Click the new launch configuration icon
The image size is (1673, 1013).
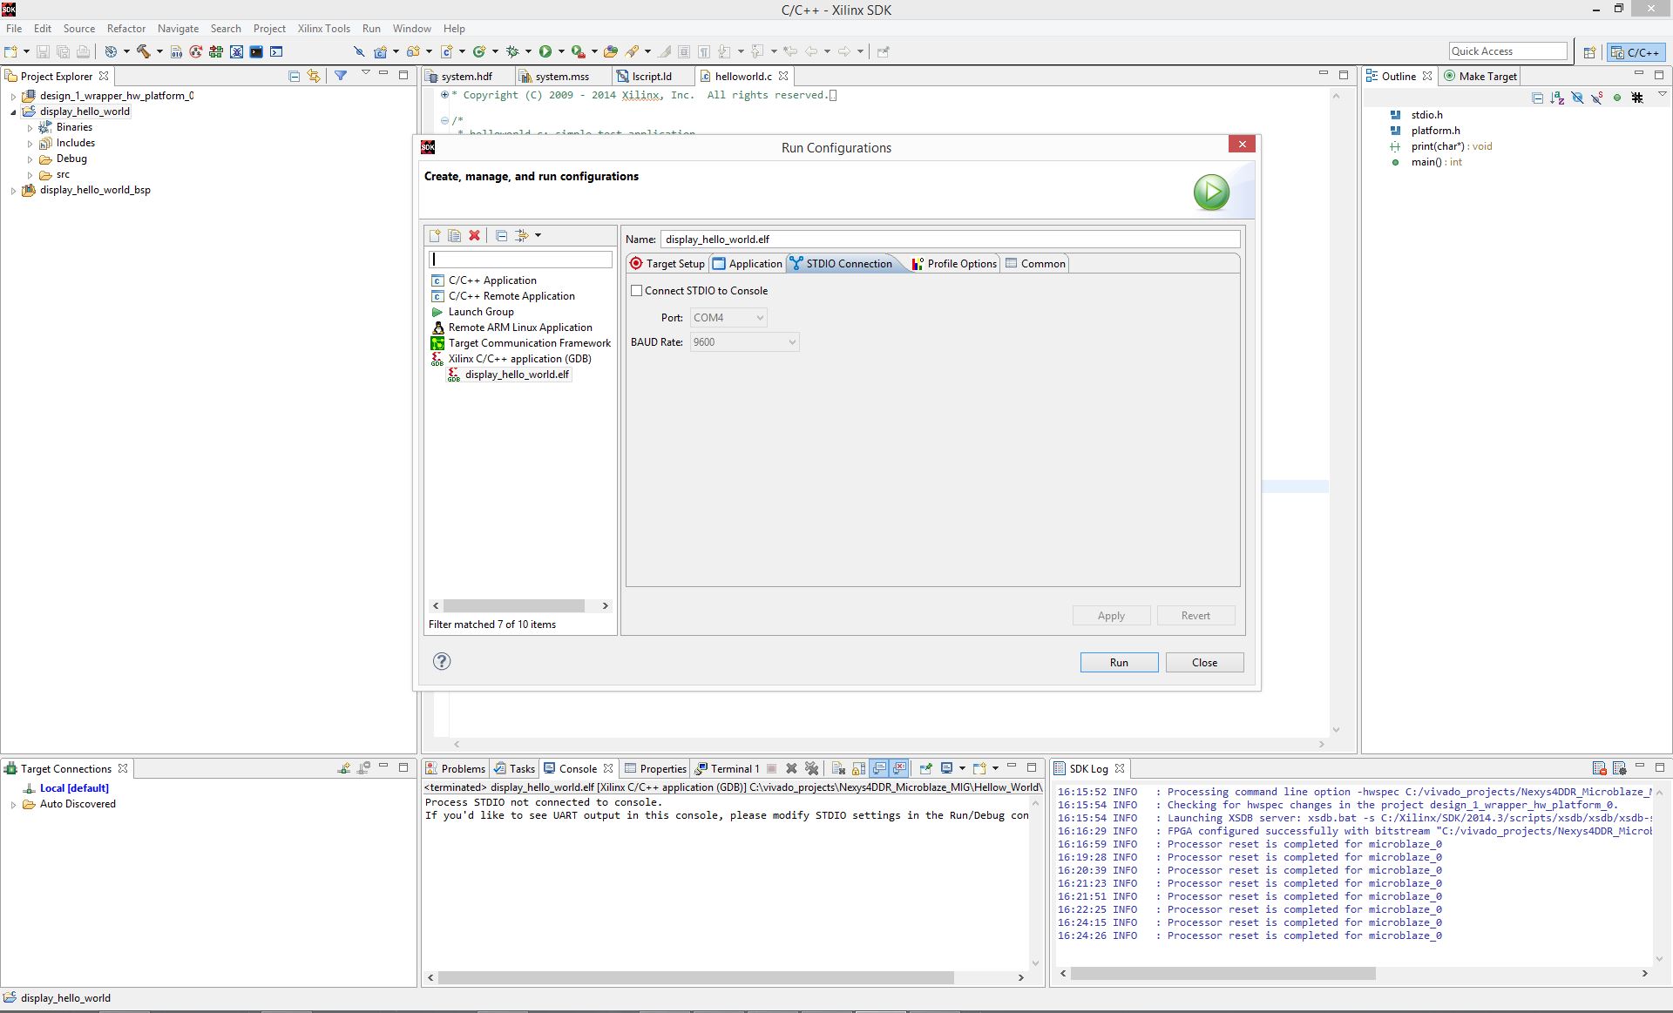tap(435, 235)
